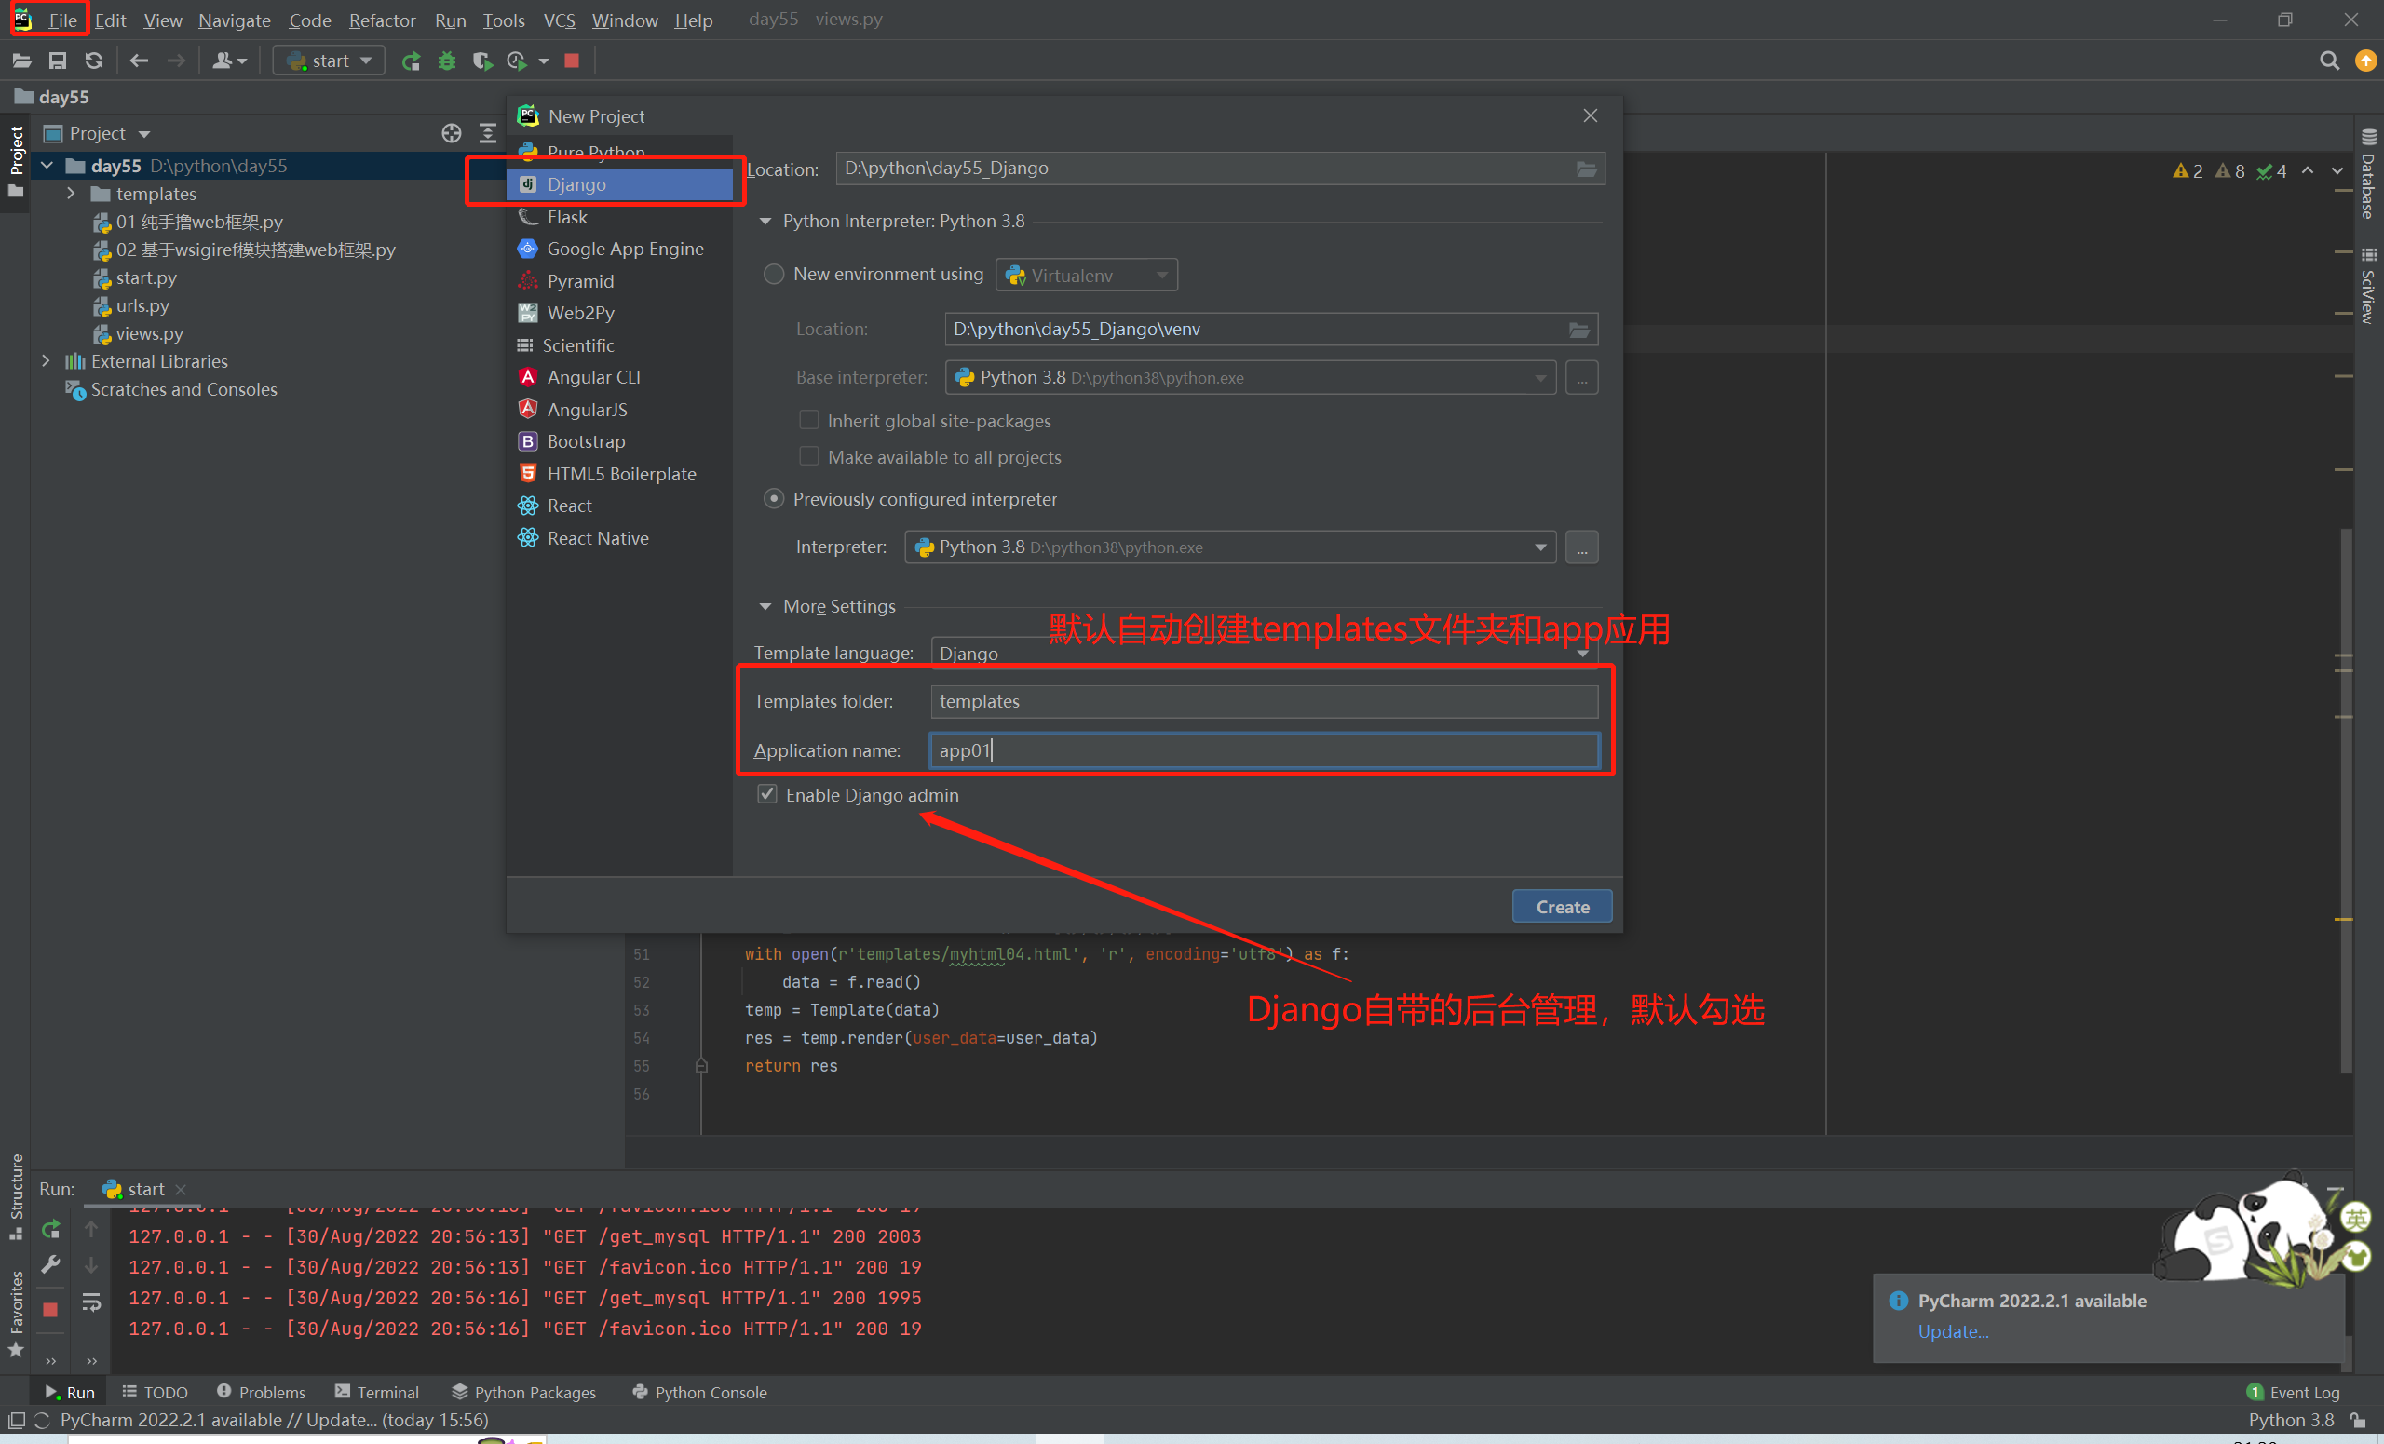Click the Reload from Disk icon

pos(94,61)
